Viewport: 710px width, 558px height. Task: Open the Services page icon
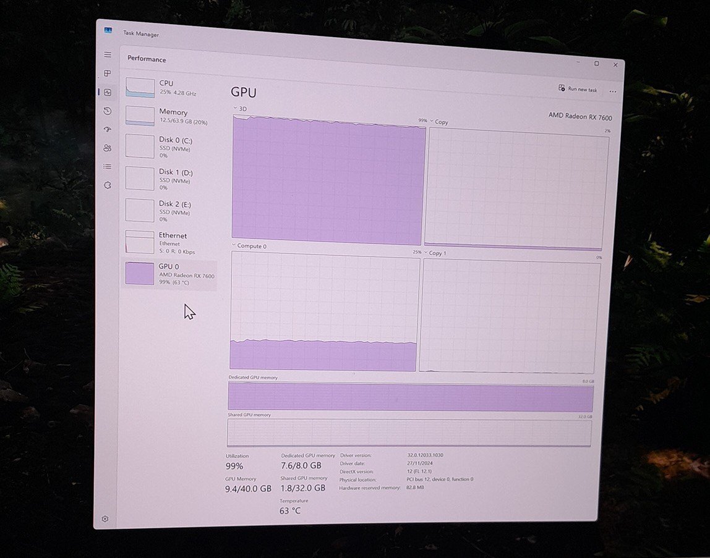pyautogui.click(x=108, y=185)
